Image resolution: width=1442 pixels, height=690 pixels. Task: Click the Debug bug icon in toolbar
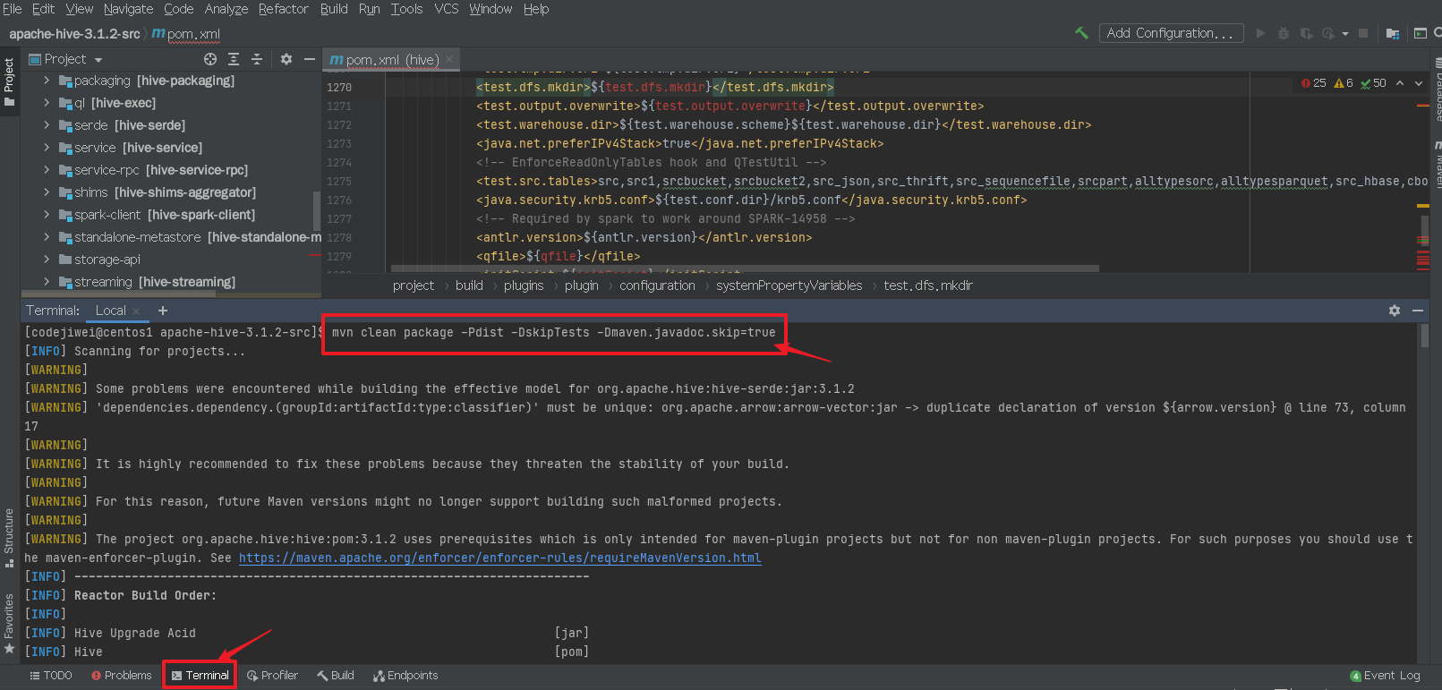coord(1283,33)
